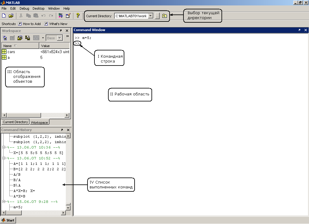Open the Desktop menu

pos(38,8)
